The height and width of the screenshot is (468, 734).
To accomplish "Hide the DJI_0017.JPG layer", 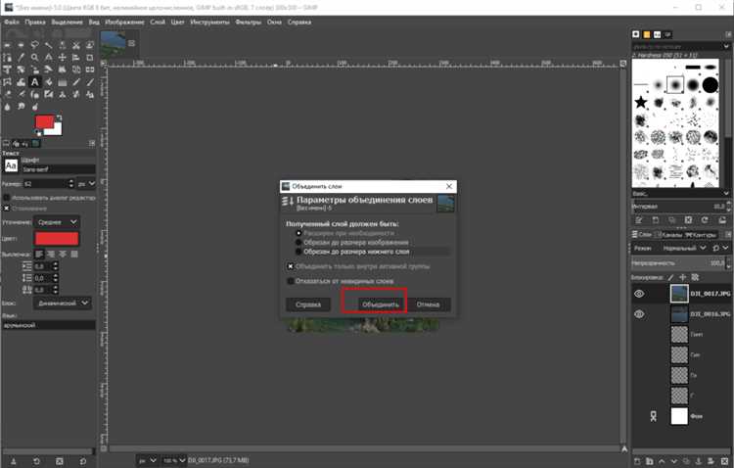I will coord(639,294).
